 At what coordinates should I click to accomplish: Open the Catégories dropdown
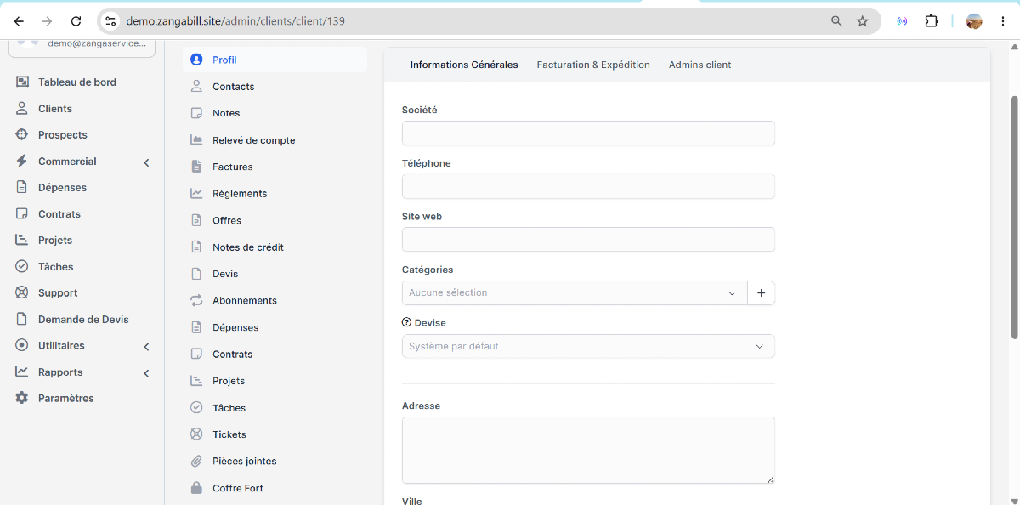(x=575, y=292)
